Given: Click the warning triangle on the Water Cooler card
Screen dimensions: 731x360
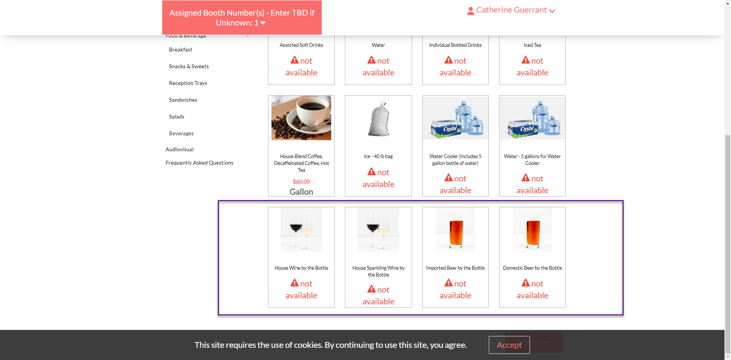Looking at the screenshot, I should [448, 178].
